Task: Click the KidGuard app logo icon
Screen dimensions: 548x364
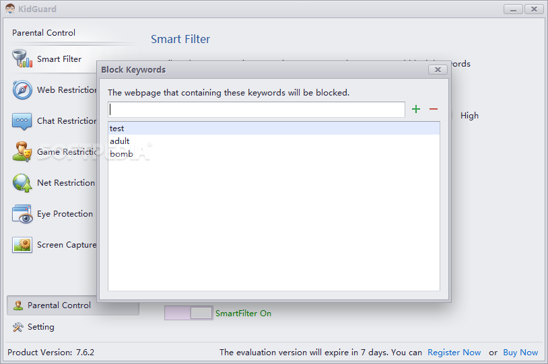Action: (x=10, y=9)
